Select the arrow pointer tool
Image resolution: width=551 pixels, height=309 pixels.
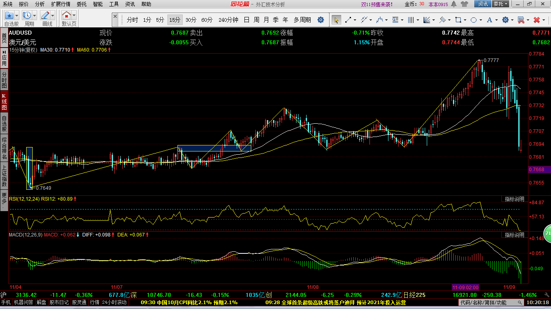click(336, 20)
